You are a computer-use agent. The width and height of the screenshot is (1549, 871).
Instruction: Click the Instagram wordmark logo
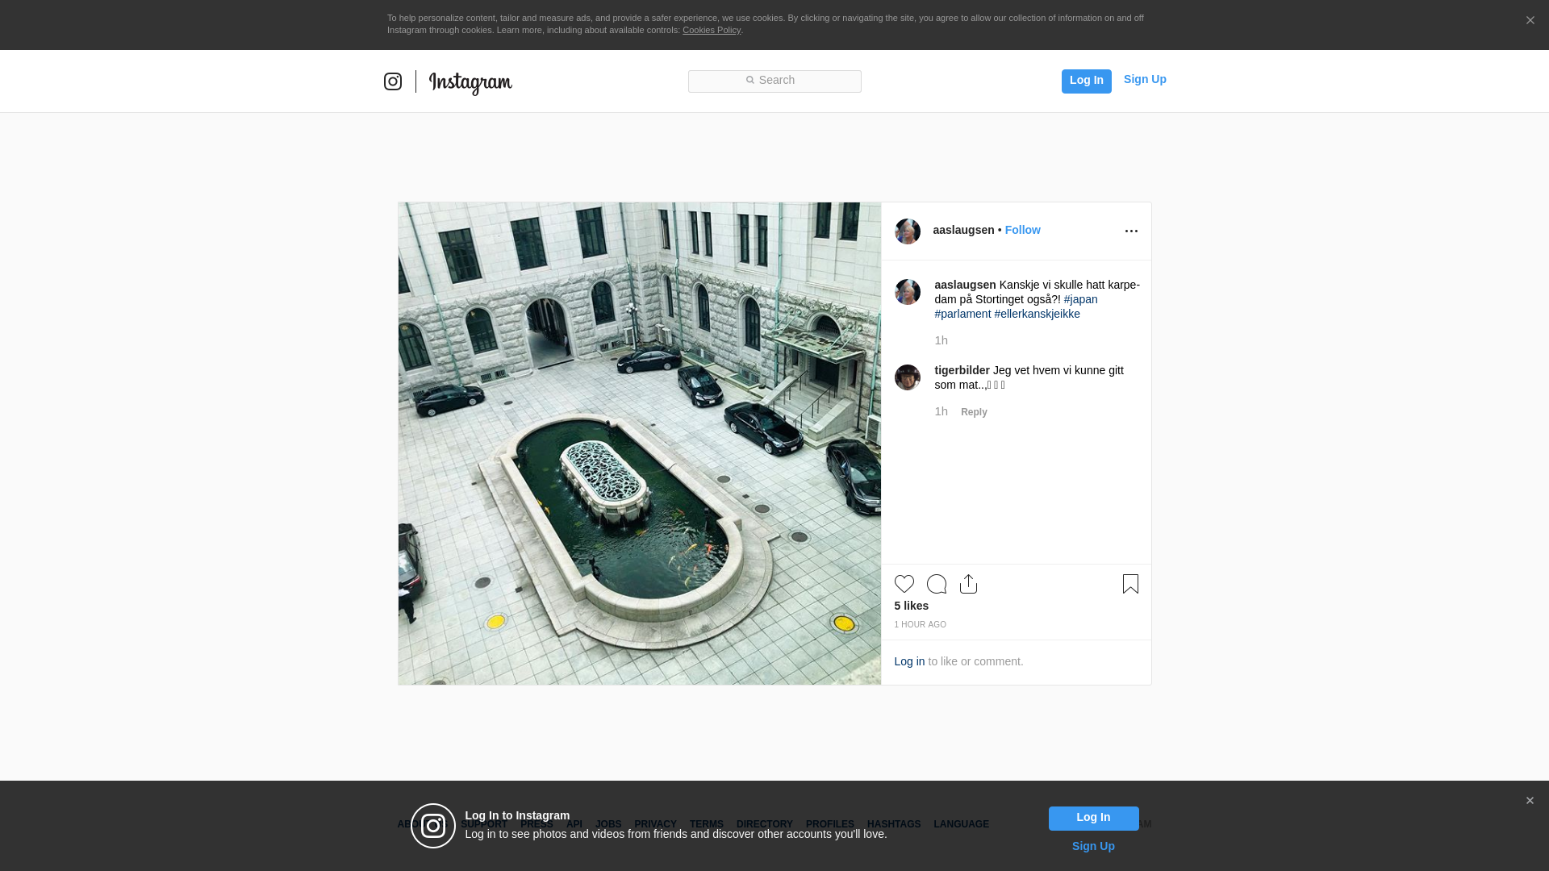[x=470, y=82]
